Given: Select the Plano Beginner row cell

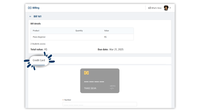Looking at the screenshot, I should pyautogui.click(x=39, y=37).
